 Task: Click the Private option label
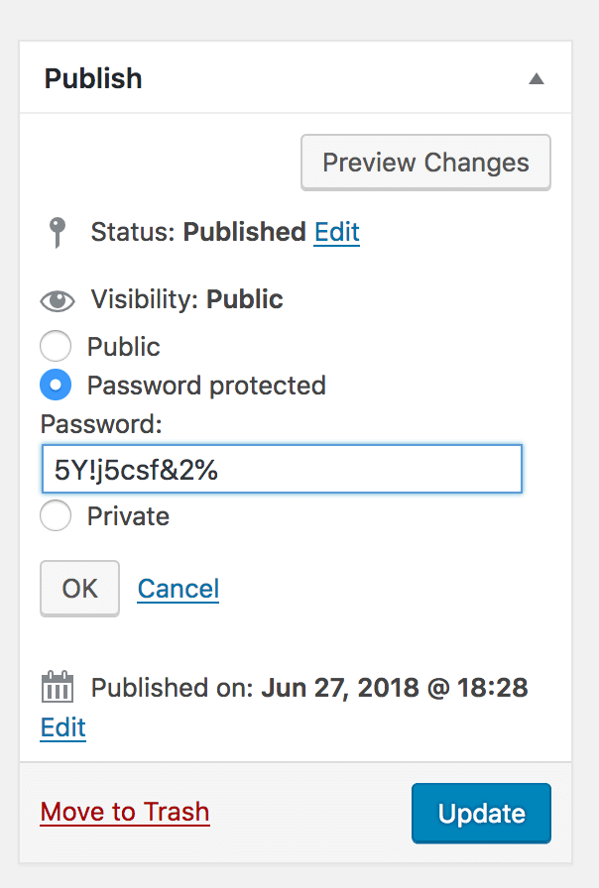(x=128, y=516)
